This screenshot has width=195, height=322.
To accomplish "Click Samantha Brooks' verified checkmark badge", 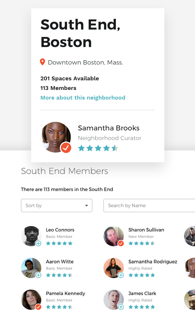I will click(66, 148).
